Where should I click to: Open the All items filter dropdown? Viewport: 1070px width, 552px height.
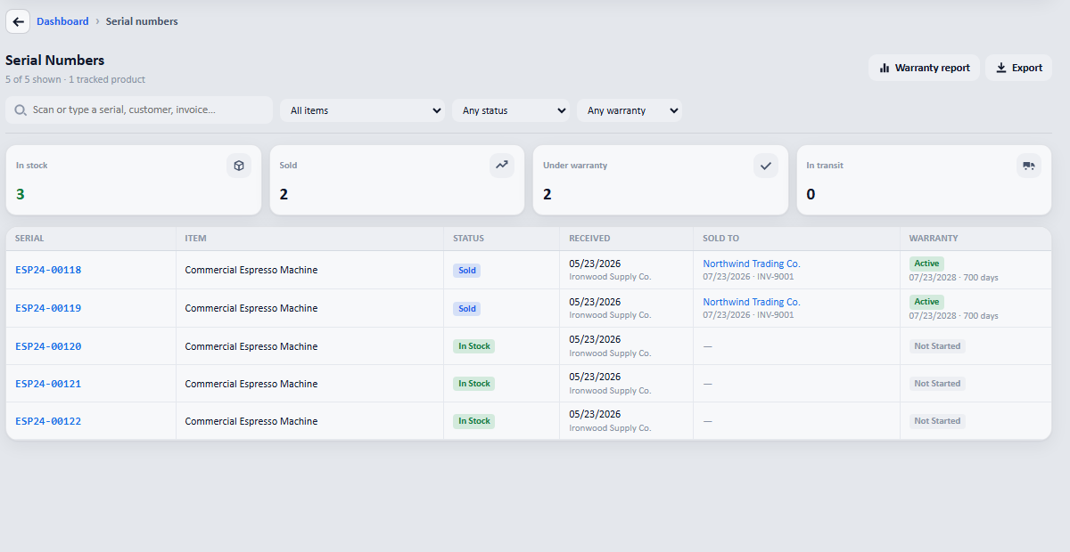pos(362,110)
